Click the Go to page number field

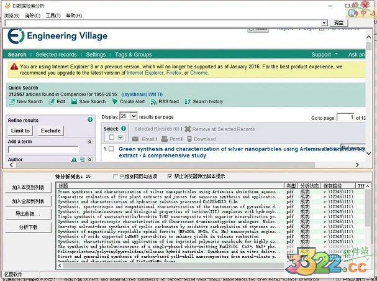pyautogui.click(x=345, y=117)
